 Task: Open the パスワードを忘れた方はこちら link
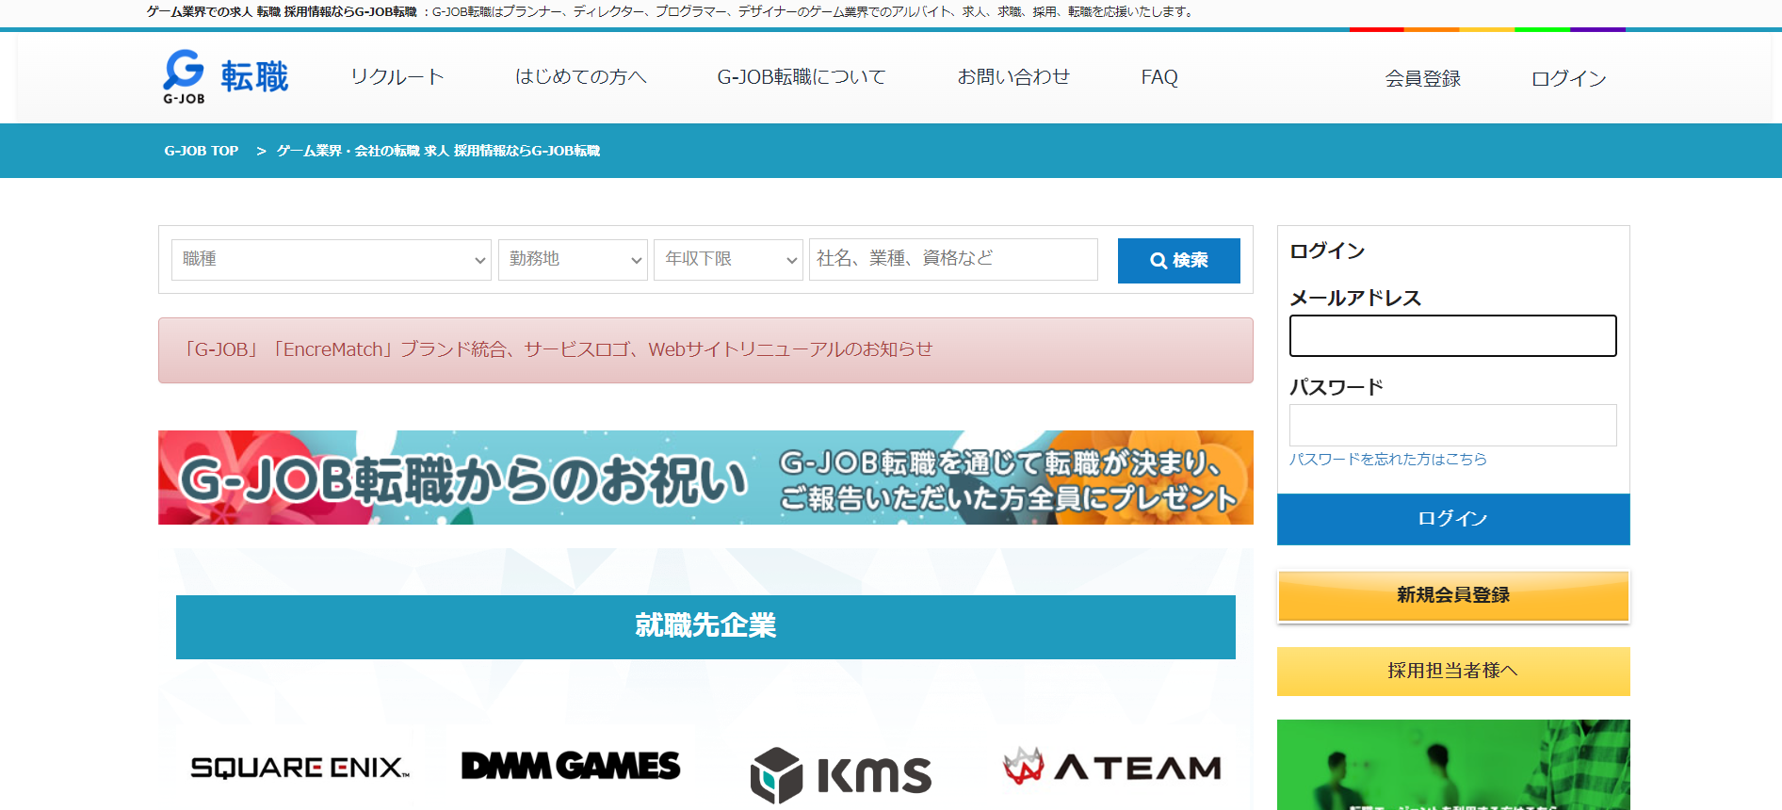point(1387,460)
